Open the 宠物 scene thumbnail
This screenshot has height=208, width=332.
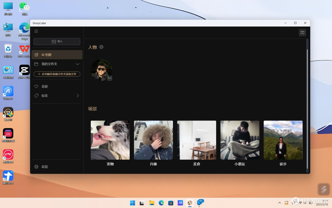(110, 140)
